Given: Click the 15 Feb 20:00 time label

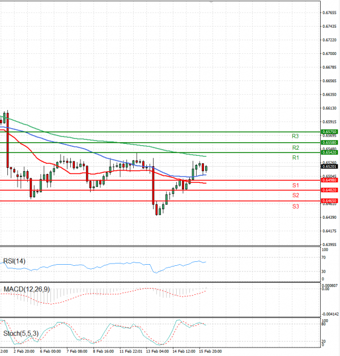Looking at the screenshot, I should [x=210, y=351].
